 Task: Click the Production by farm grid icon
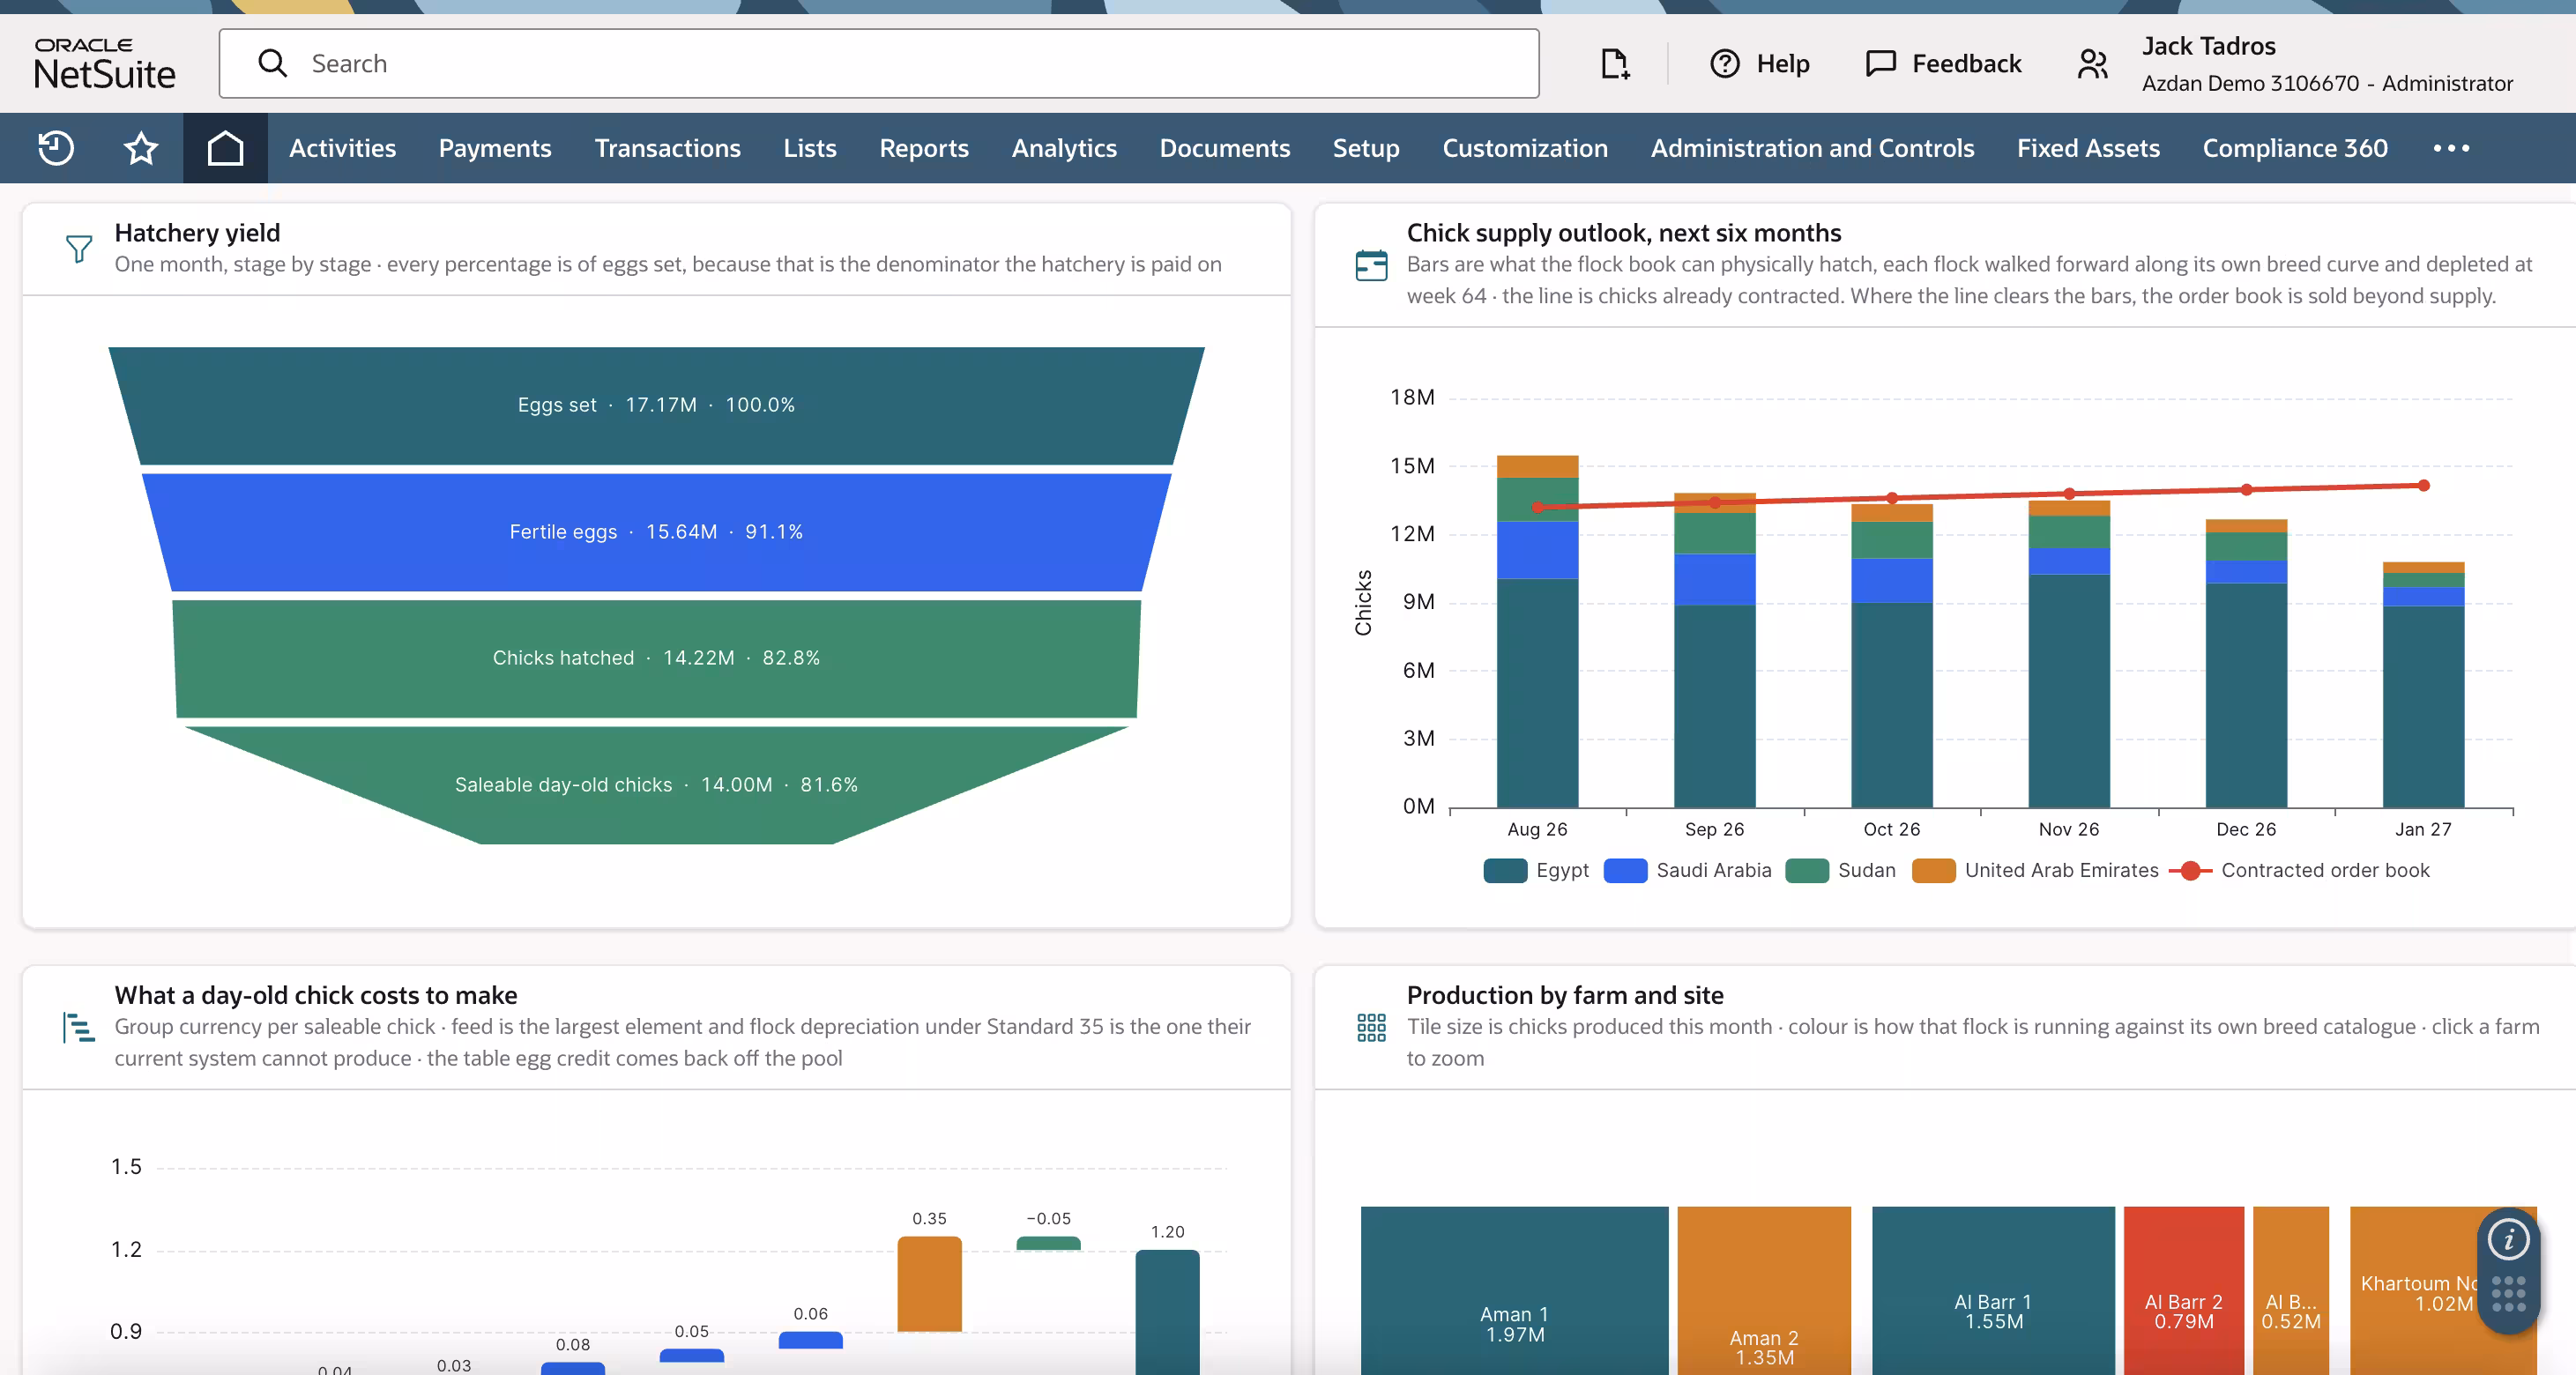click(1371, 1027)
